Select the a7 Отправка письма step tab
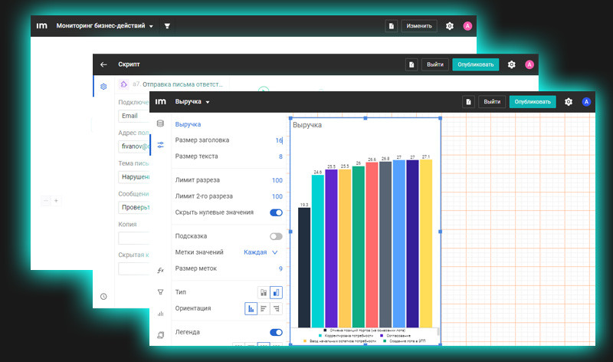613x362 pixels. coord(172,84)
